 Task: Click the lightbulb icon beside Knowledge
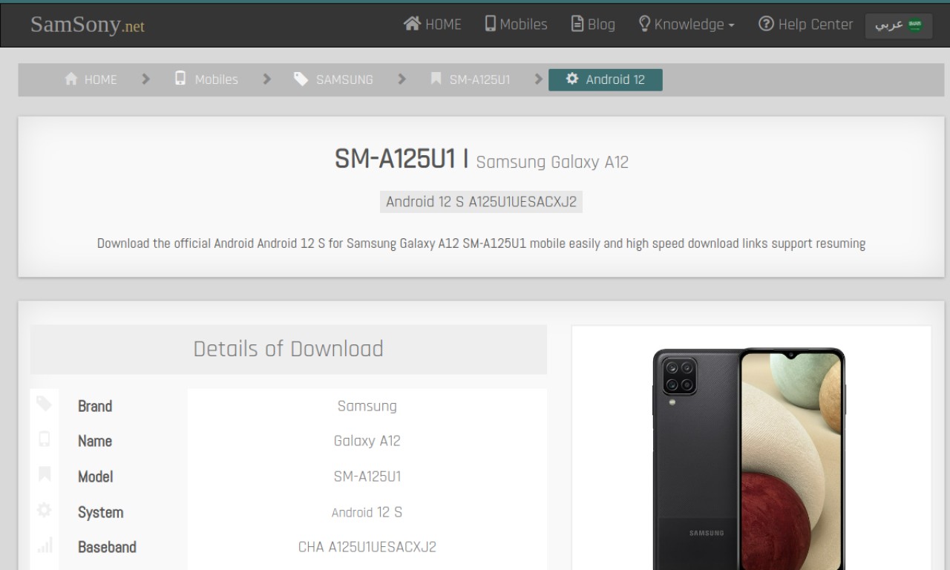pos(644,24)
